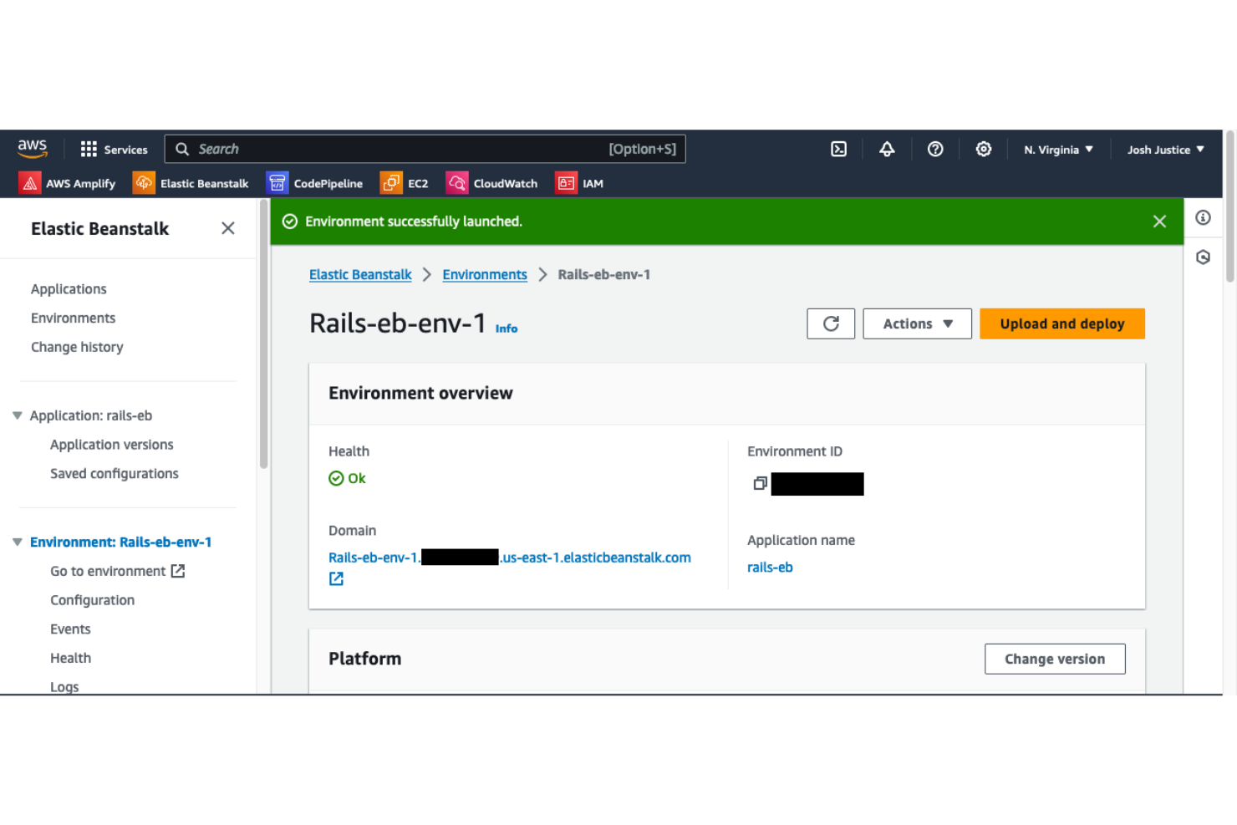Screen dimensions: 1237x825
Task: Open the Services menu
Action: 115,149
